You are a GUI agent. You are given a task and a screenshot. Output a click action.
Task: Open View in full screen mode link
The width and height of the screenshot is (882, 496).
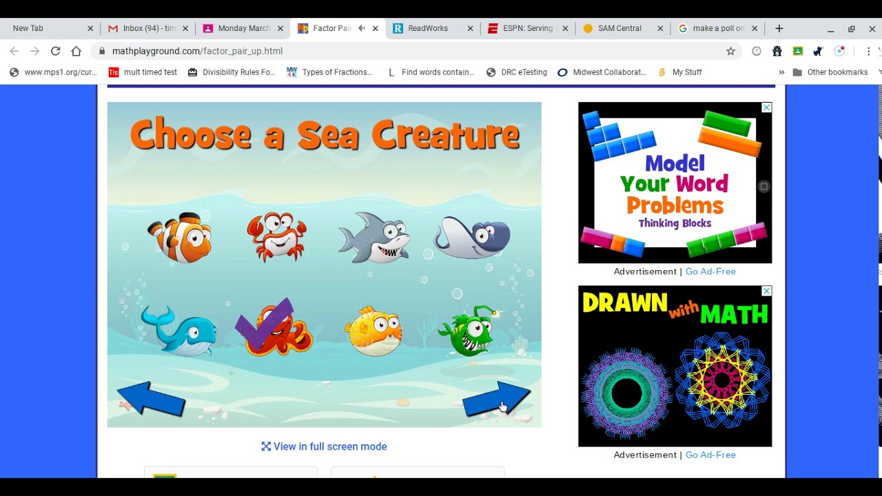(x=324, y=446)
